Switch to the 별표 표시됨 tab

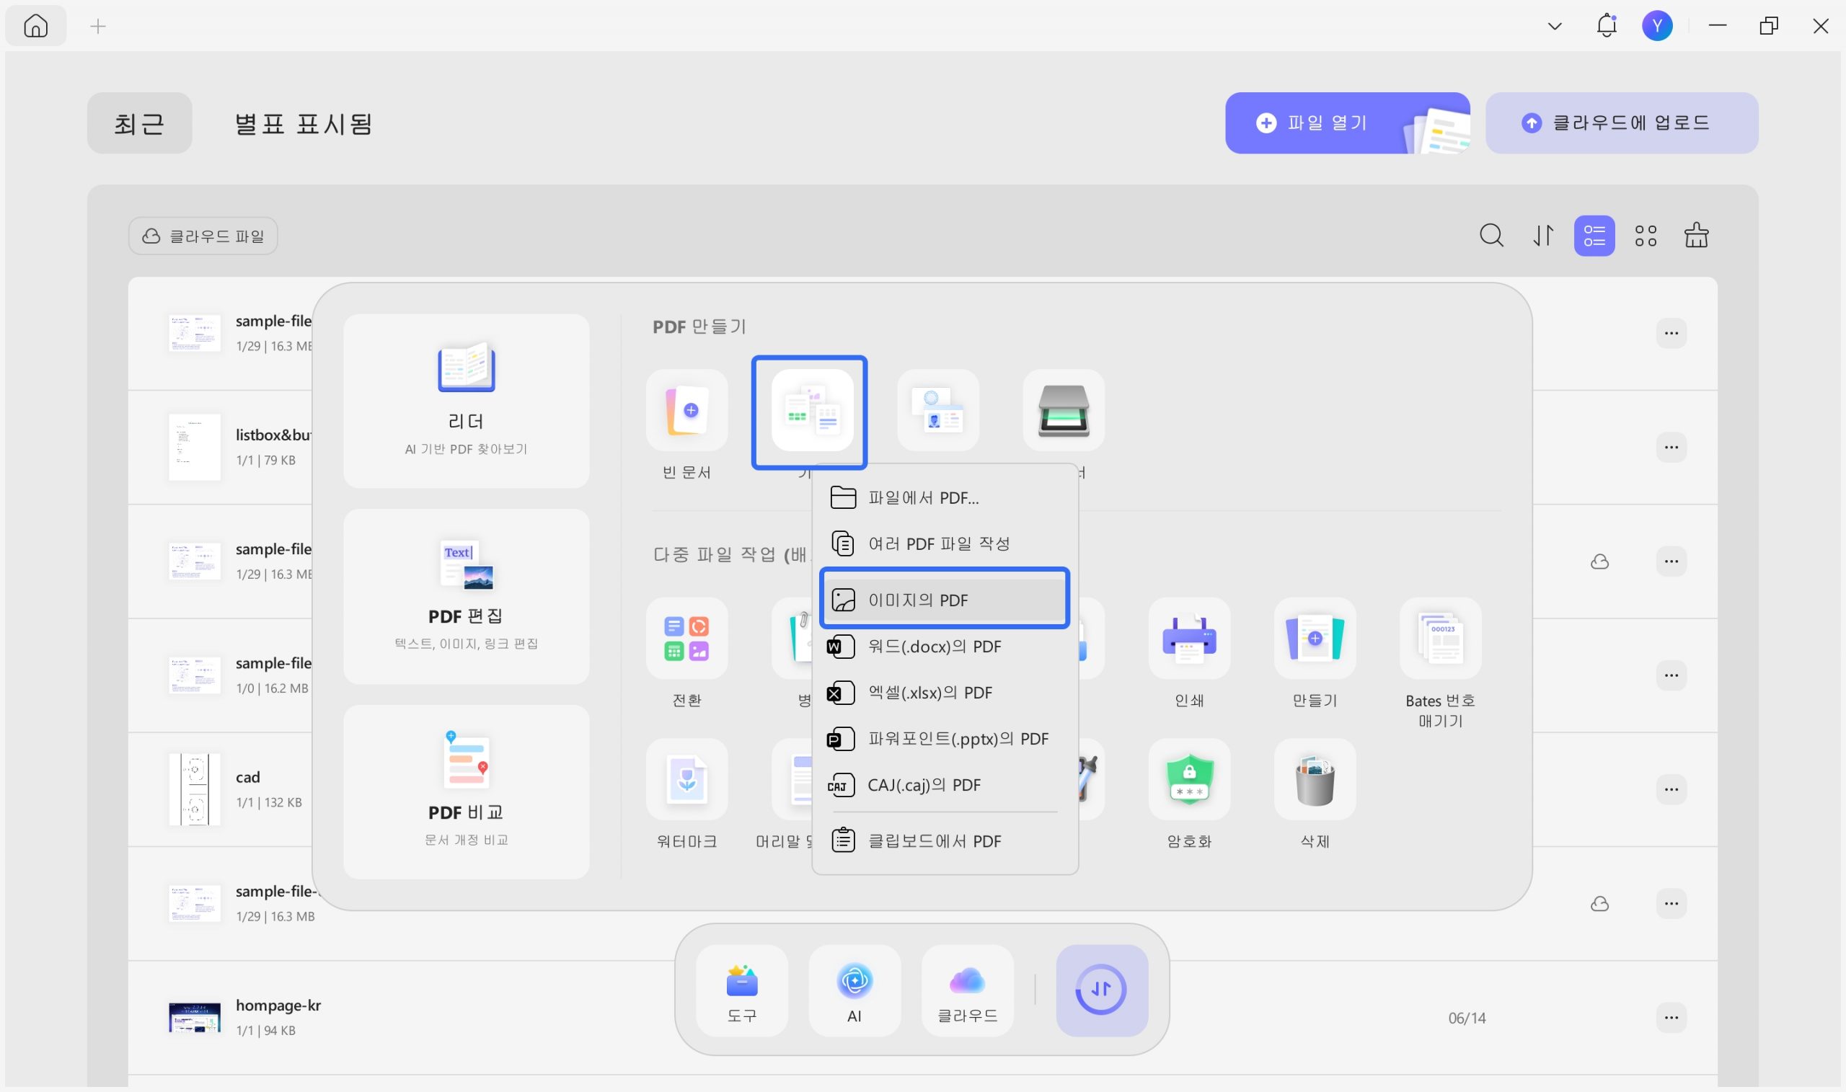(x=304, y=123)
